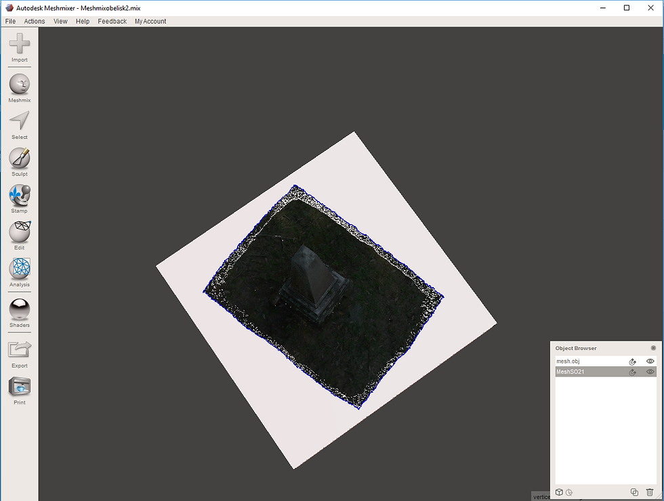Open the Print tool
The image size is (664, 501).
point(20,391)
